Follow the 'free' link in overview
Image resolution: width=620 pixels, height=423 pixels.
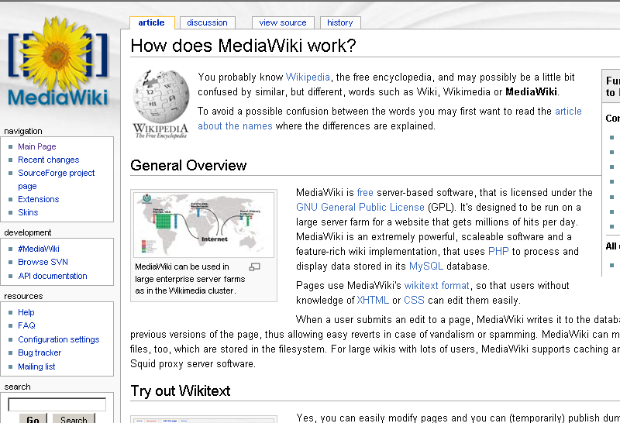point(365,193)
